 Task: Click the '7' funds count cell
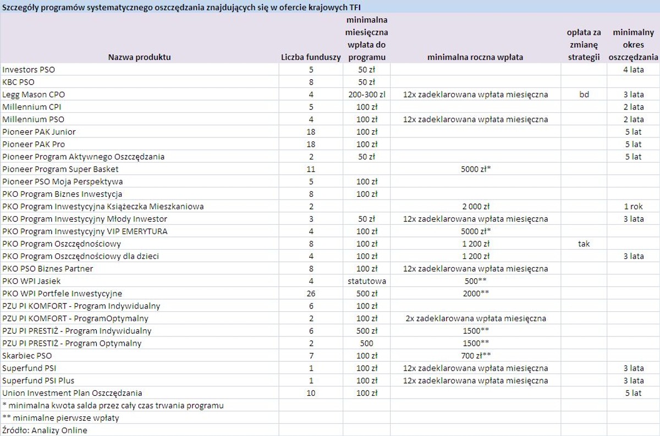tap(311, 356)
